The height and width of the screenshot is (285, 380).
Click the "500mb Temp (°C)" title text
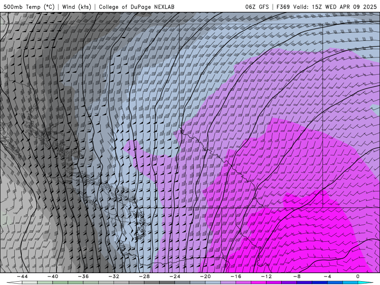(x=29, y=7)
